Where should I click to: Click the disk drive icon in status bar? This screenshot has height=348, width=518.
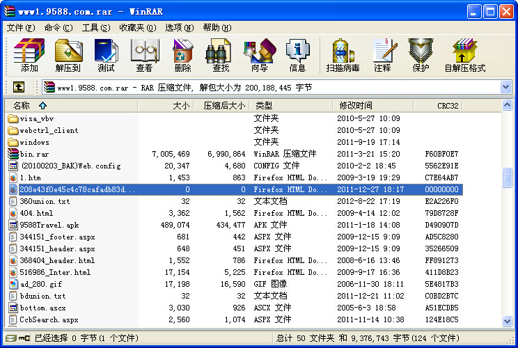(x=11, y=338)
